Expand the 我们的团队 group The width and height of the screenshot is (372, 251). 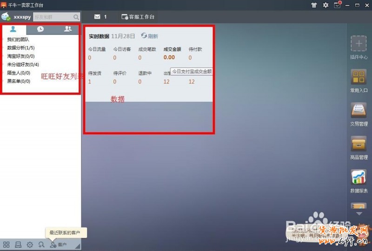(x=18, y=40)
